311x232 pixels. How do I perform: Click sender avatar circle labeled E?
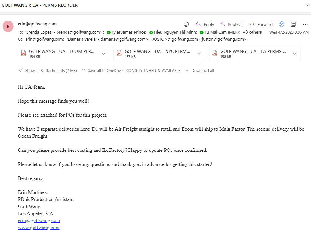(x=8, y=26)
